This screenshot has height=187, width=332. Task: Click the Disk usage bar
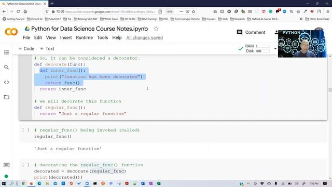click(x=263, y=51)
